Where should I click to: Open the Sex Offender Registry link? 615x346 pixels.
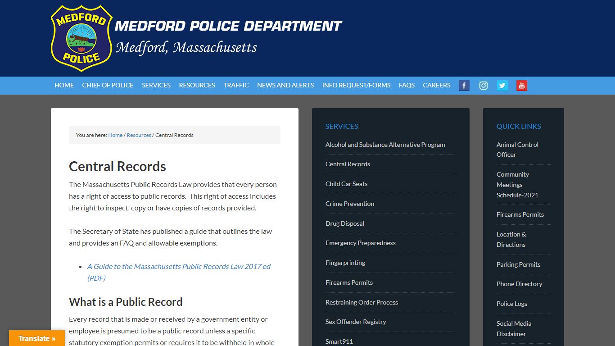(356, 322)
